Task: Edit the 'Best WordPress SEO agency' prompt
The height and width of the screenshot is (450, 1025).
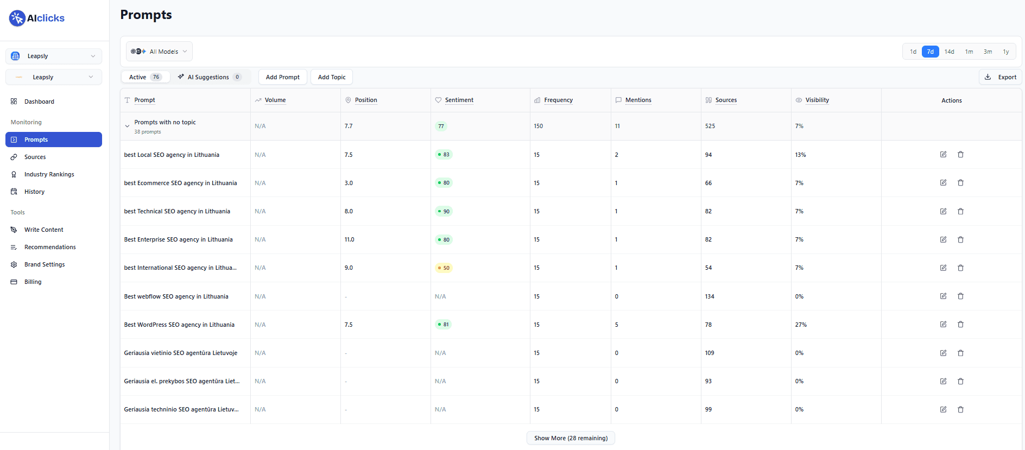Action: click(x=944, y=325)
